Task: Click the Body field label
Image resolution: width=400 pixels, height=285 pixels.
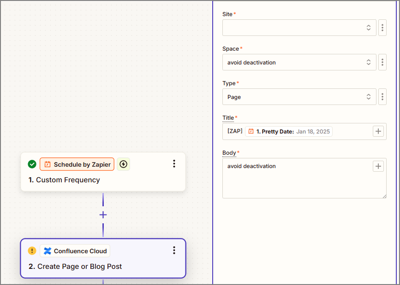Action: pos(229,152)
